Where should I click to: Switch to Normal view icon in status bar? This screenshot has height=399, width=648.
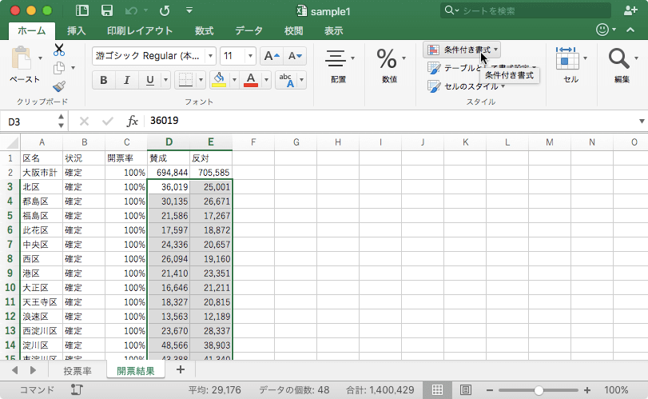click(437, 390)
